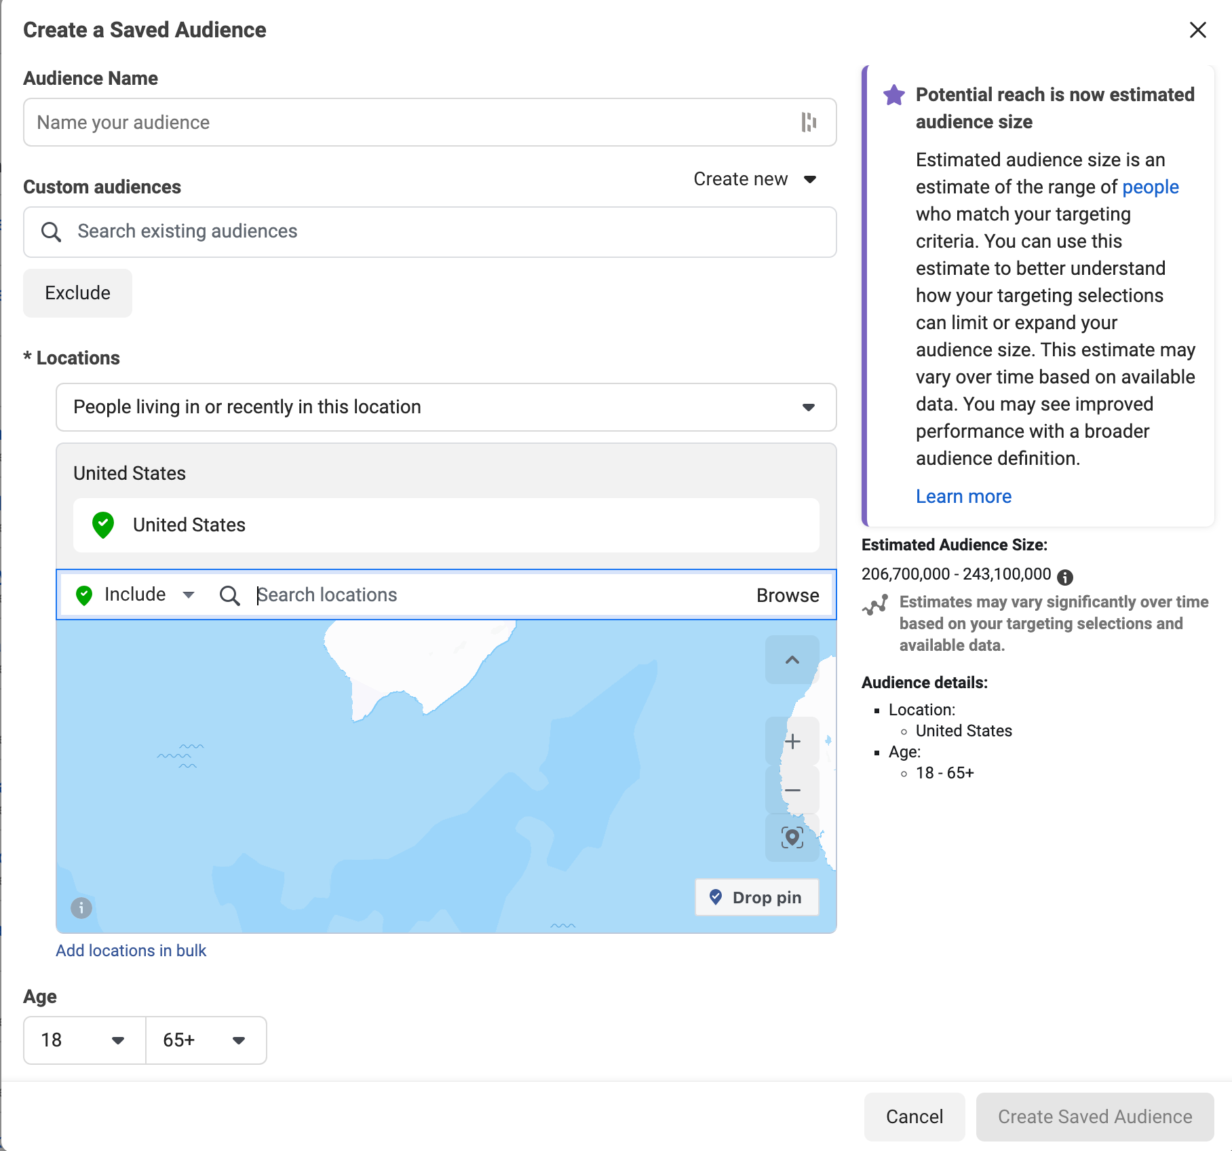The height and width of the screenshot is (1151, 1232).
Task: Click the estimated audience size info icon
Action: coord(1065,577)
